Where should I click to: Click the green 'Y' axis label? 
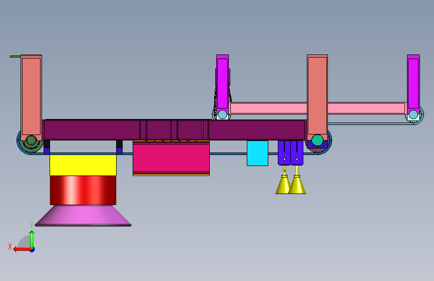pos(32,225)
